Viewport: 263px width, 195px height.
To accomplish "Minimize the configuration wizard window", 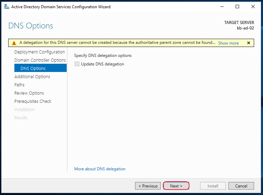I will 222,7.
